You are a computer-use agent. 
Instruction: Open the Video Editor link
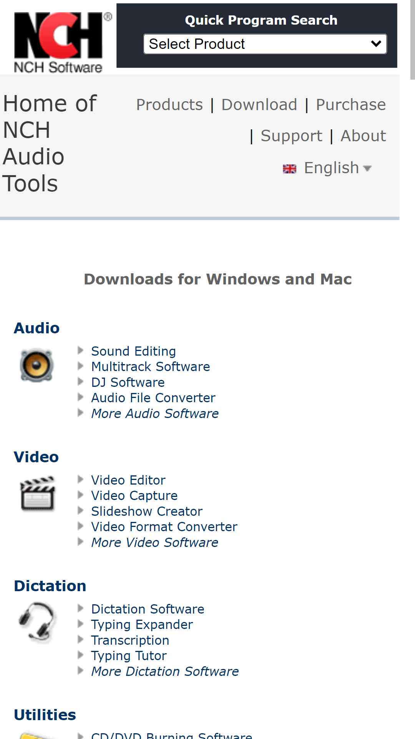pyautogui.click(x=128, y=480)
